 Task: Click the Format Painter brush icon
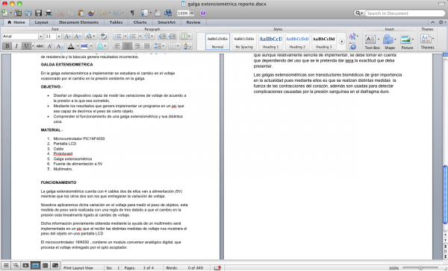91,13
